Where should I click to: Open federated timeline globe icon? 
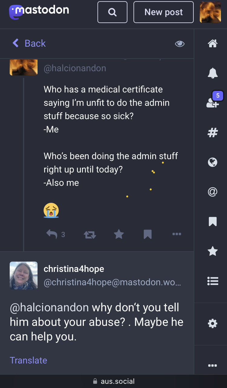click(x=212, y=162)
